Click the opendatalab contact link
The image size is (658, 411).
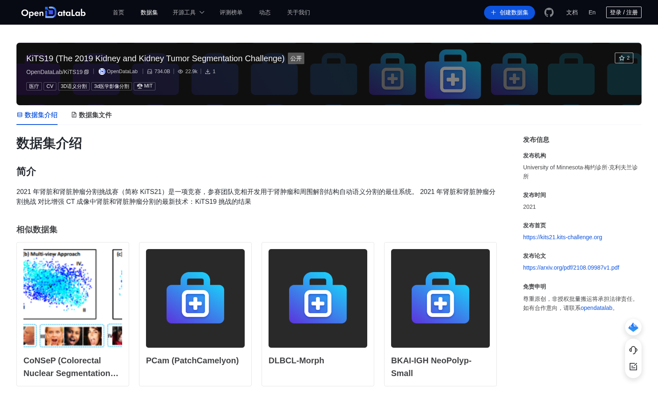(596, 308)
